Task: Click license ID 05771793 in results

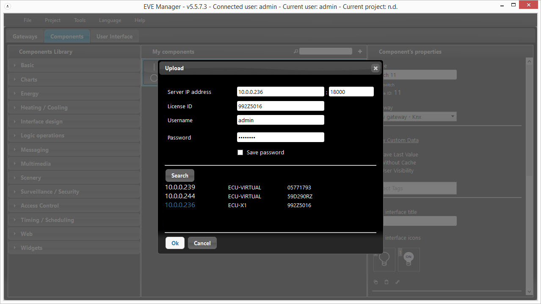Action: coord(299,188)
